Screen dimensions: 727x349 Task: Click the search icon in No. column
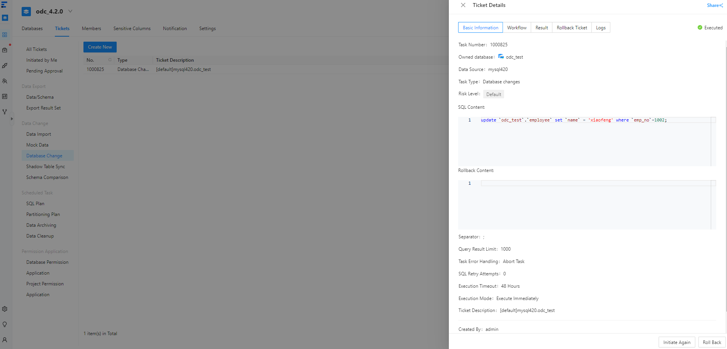(x=110, y=60)
